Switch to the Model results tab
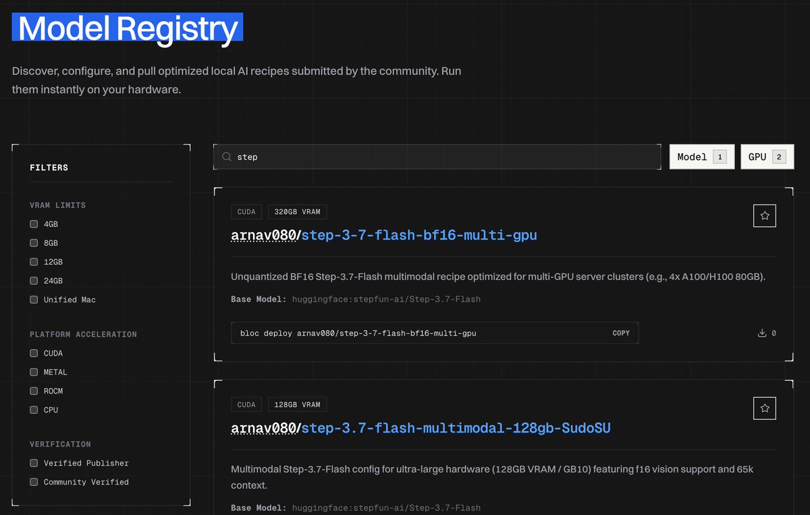 (x=702, y=157)
